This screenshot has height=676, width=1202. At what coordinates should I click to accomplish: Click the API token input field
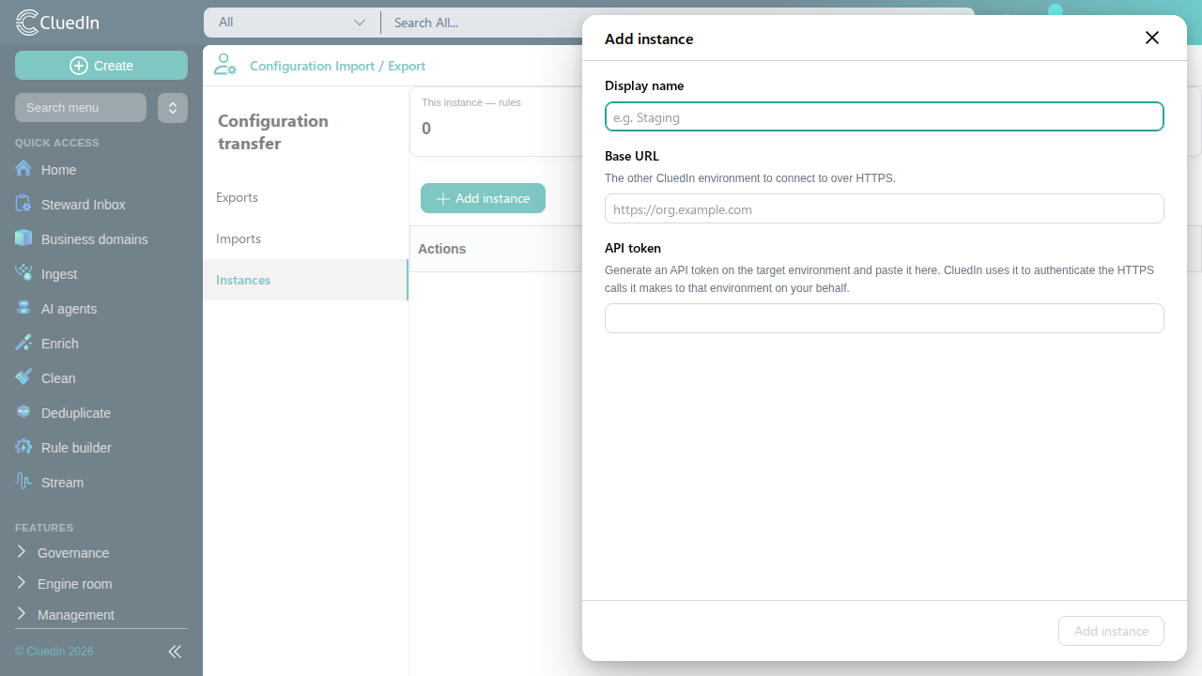tap(885, 318)
